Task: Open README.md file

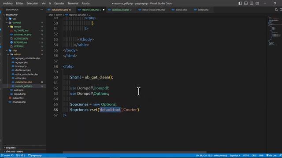Action: (x=20, y=43)
